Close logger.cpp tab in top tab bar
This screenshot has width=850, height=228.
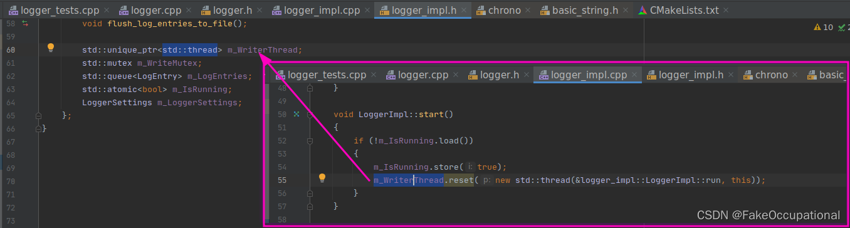click(188, 11)
